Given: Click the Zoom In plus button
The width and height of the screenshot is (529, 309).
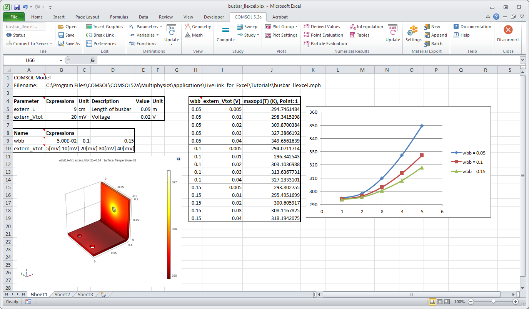Looking at the screenshot, I should [516, 302].
